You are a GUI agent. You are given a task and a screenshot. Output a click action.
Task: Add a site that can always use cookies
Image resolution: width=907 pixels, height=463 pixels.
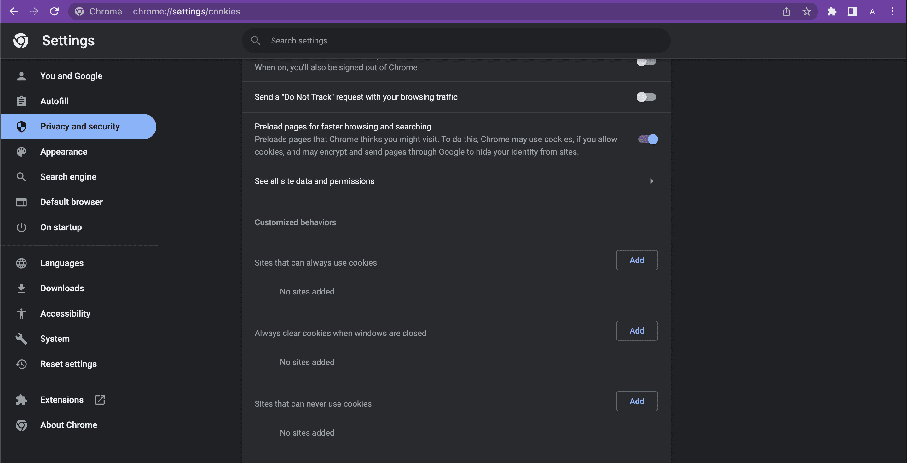point(637,260)
